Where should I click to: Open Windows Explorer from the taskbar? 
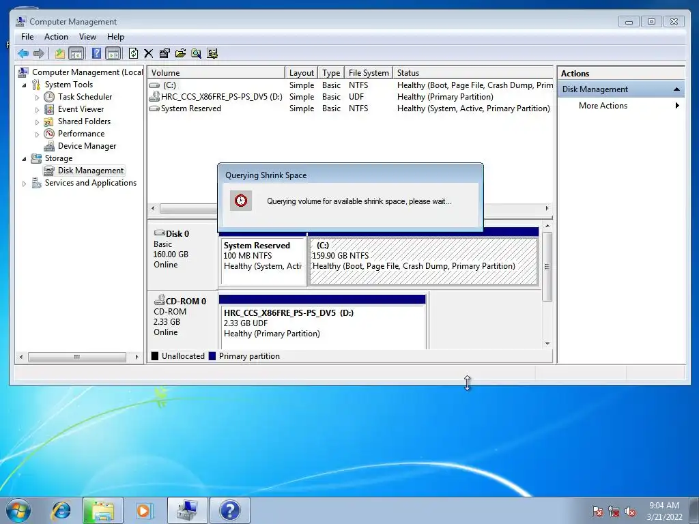[x=102, y=510]
